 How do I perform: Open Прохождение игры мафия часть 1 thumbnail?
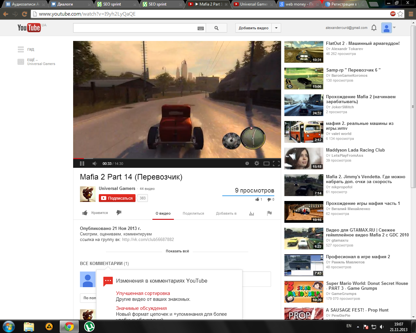click(x=304, y=212)
